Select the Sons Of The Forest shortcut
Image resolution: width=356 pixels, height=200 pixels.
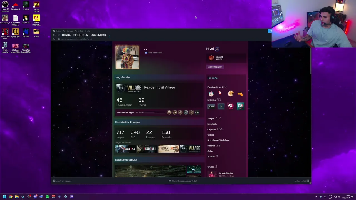click(x=5, y=34)
